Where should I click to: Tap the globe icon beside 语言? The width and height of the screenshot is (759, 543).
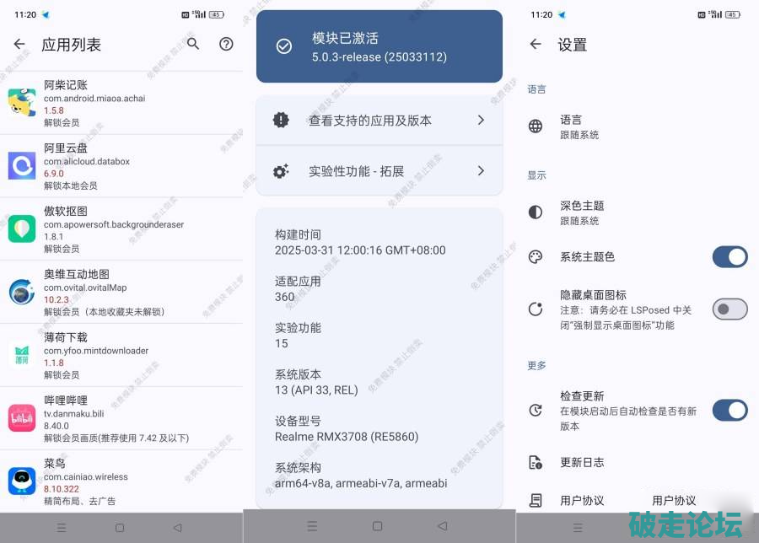coord(536,126)
